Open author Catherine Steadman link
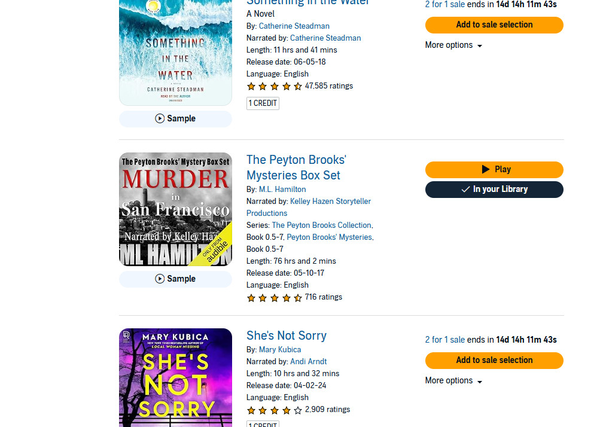 tap(294, 26)
